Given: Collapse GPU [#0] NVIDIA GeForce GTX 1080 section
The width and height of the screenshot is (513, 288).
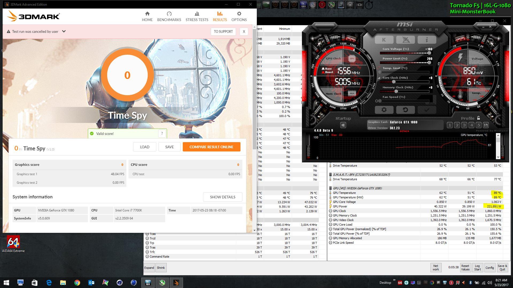Looking at the screenshot, I should 331,188.
